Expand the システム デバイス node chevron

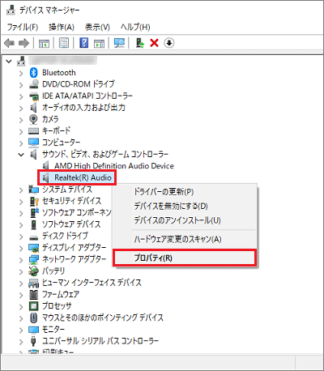21,190
